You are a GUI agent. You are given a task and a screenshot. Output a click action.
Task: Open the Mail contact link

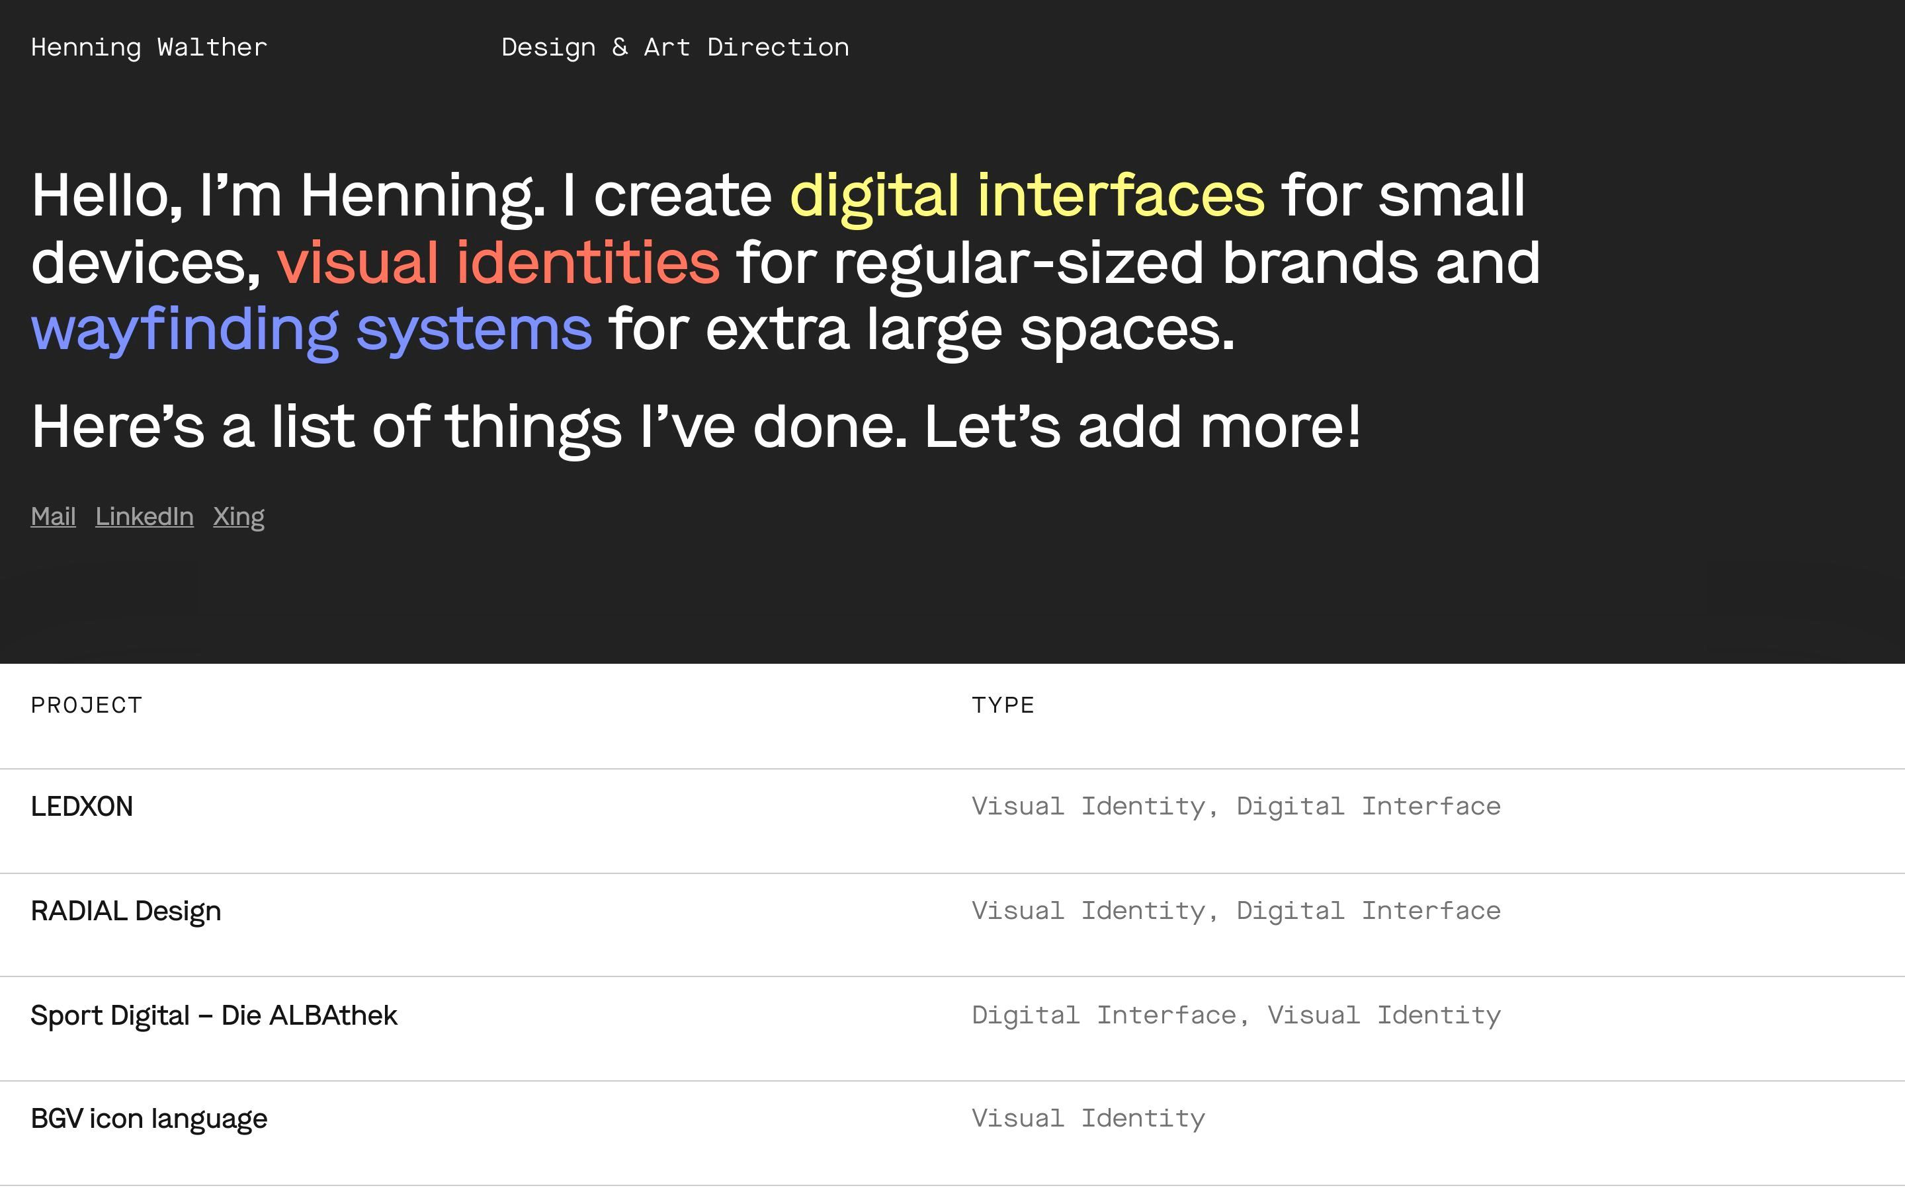(54, 516)
